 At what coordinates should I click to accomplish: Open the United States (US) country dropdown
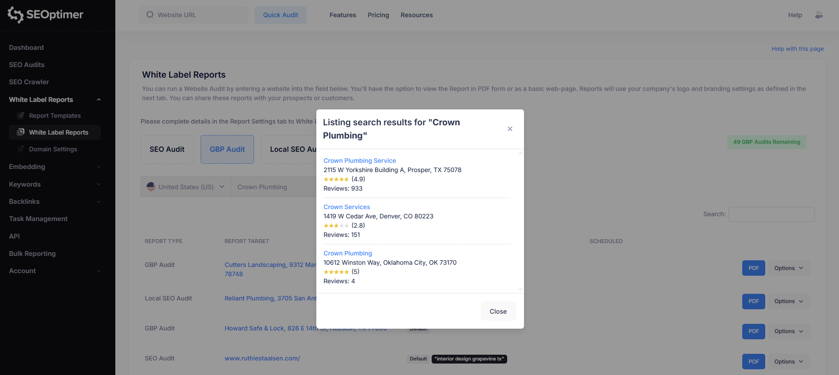tap(186, 187)
